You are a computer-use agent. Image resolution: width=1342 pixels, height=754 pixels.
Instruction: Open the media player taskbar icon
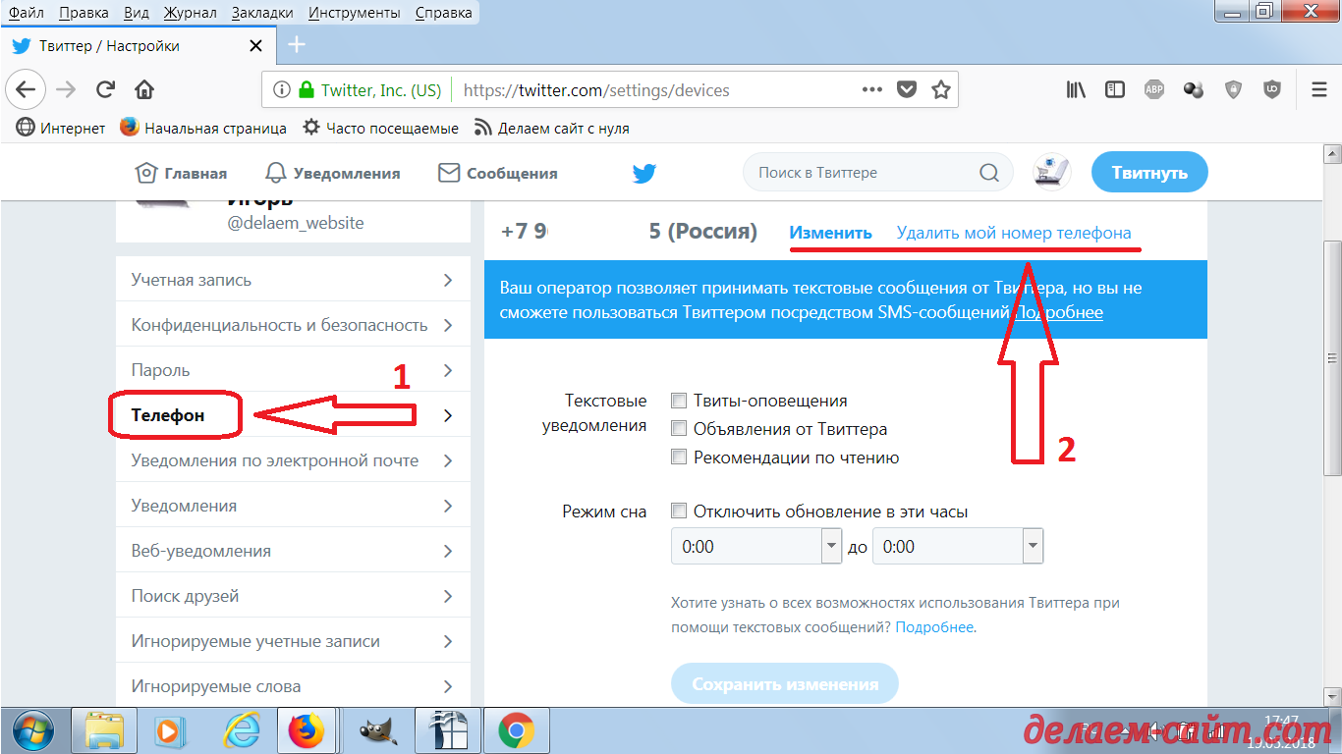coord(172,730)
